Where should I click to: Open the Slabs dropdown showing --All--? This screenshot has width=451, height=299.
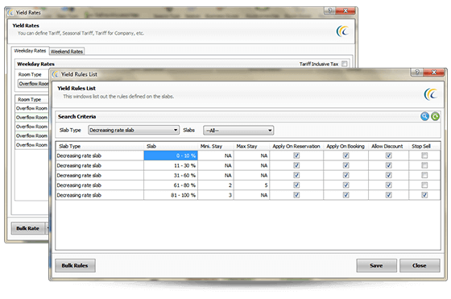(x=238, y=131)
